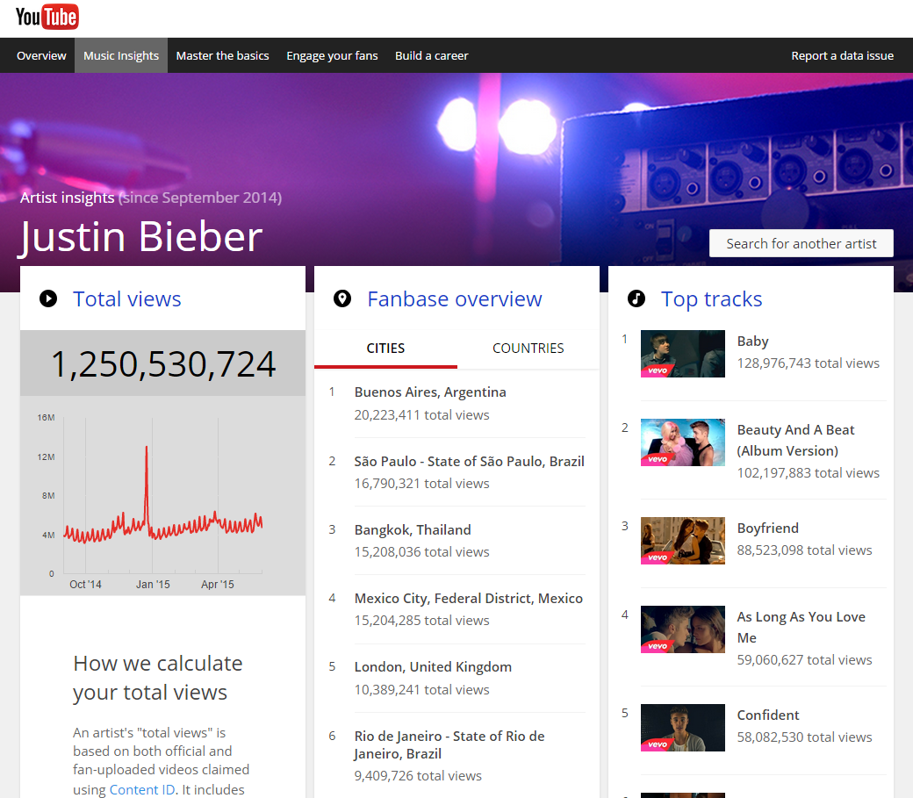This screenshot has width=913, height=798.
Task: Click the location pin icon beside Fanbase overview
Action: 342,298
